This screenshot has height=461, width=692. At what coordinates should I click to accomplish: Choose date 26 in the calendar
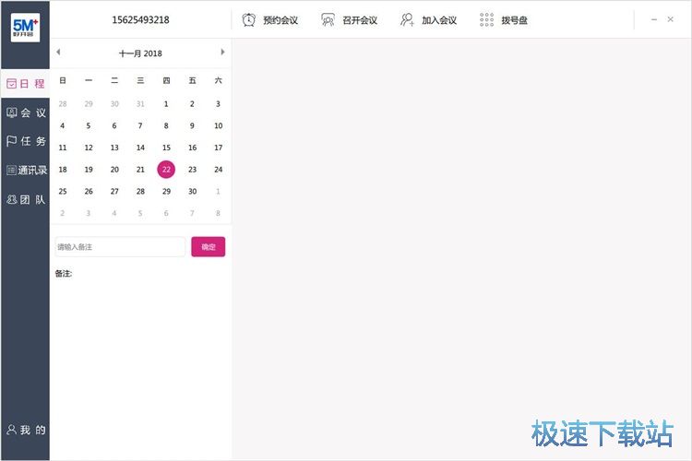pos(89,192)
